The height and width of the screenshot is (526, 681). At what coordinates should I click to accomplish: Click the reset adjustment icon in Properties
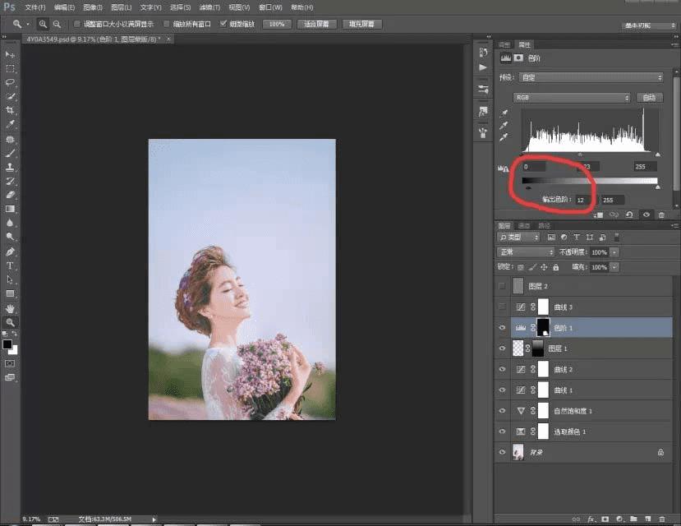(x=628, y=215)
